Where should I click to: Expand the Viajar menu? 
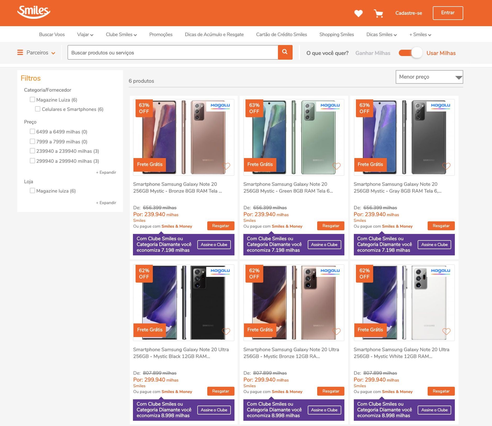click(x=85, y=35)
